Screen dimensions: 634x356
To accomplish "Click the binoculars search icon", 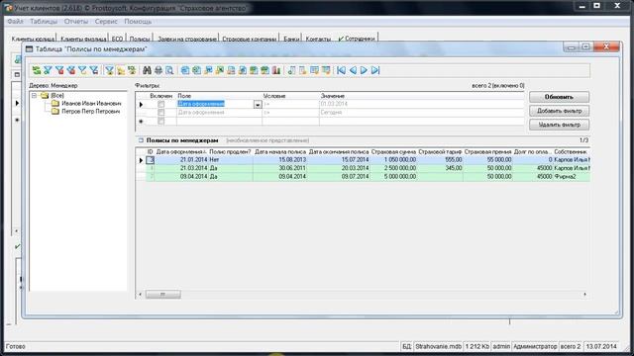I will tap(147, 70).
